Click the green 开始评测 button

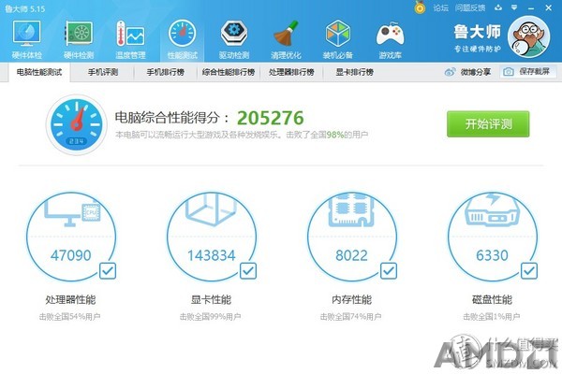[488, 123]
